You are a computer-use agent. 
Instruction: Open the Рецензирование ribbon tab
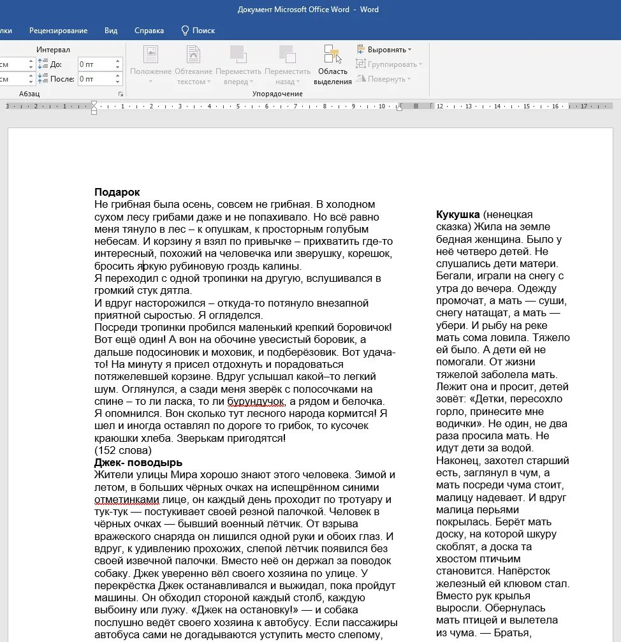[58, 31]
